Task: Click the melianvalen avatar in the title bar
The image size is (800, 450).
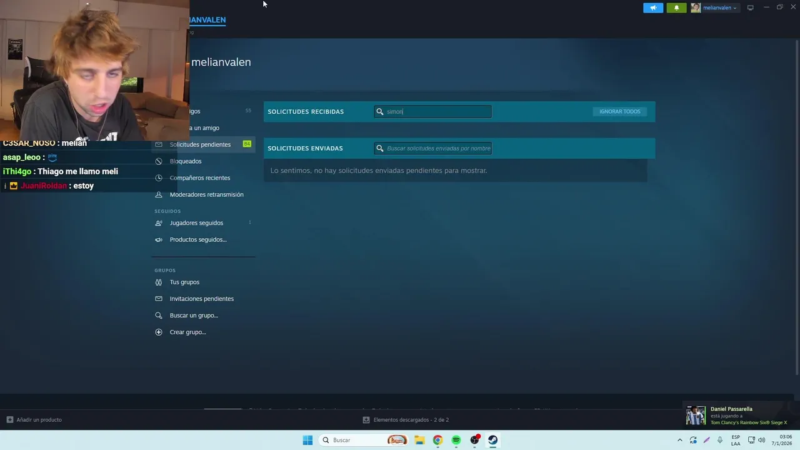Action: [x=696, y=7]
